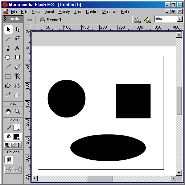The image size is (185, 185).
Task: Select the Subselection arrow tool
Action: pyautogui.click(x=17, y=29)
